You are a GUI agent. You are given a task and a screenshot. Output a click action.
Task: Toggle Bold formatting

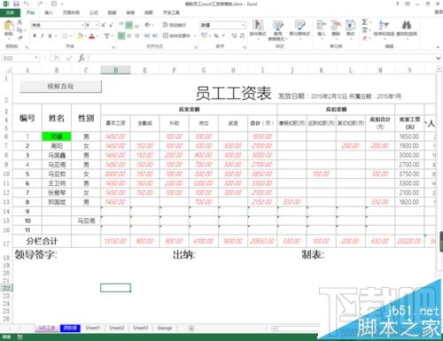pos(35,35)
